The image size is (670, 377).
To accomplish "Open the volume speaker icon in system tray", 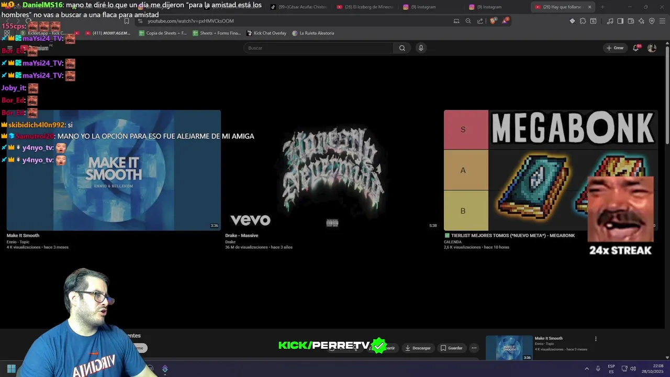I will point(633,369).
